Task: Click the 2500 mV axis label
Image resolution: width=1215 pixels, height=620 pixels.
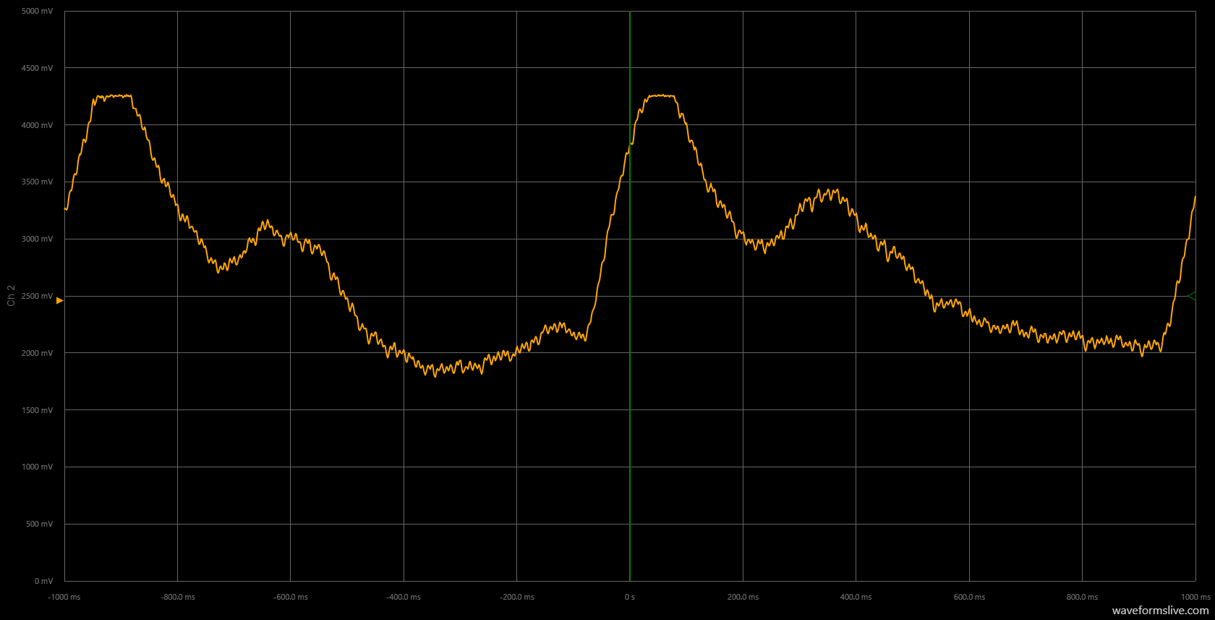Action: 37,296
